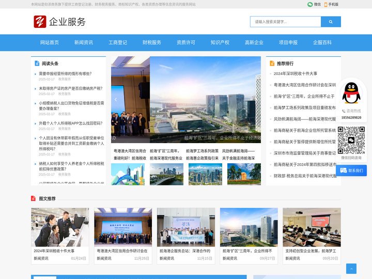
Task: Open cartoon city illustration thumbnail
Action: [128, 174]
